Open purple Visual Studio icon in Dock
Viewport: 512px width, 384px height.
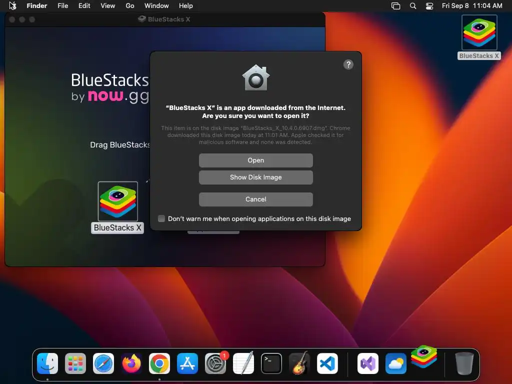[x=368, y=363]
